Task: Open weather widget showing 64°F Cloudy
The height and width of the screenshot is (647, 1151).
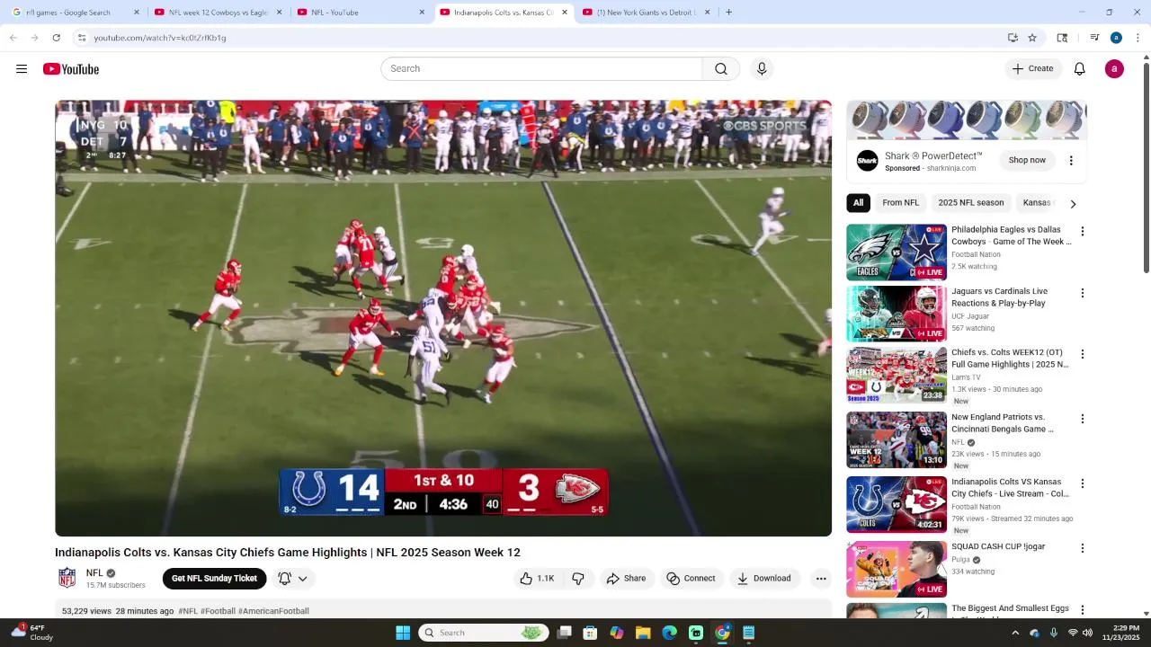Action: coord(31,633)
